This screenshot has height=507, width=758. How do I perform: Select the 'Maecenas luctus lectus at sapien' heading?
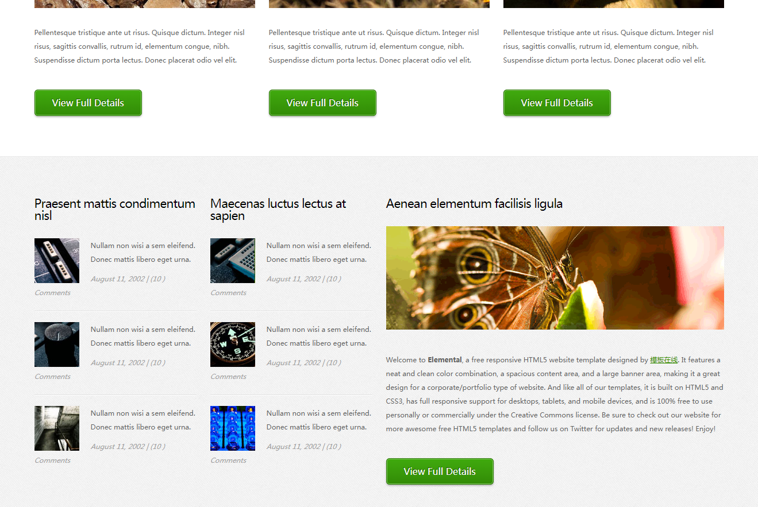(x=278, y=210)
